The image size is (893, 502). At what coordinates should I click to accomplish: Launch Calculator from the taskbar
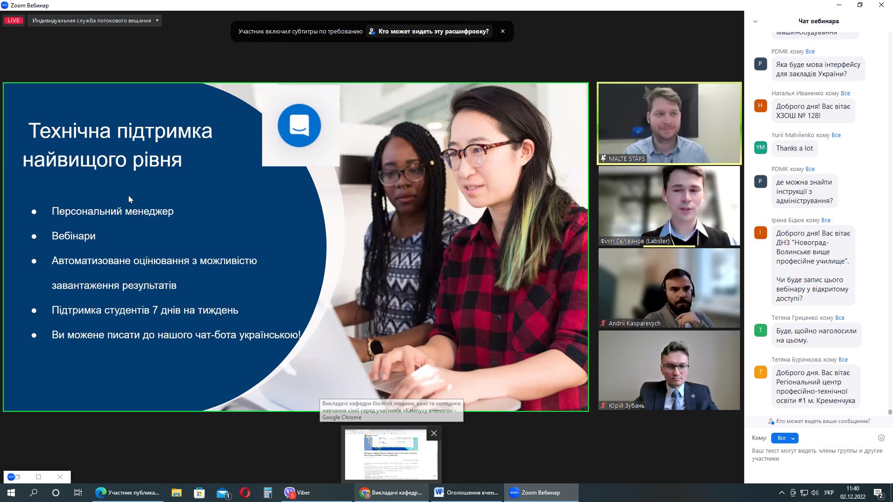267,493
